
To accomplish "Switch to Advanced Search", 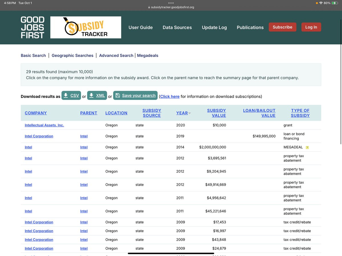I will tap(116, 56).
